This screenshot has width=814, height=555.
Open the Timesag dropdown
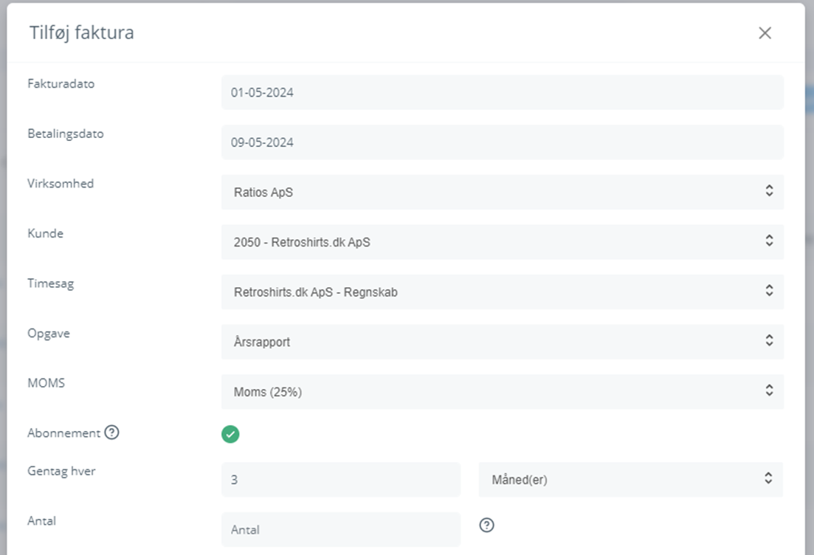[502, 292]
